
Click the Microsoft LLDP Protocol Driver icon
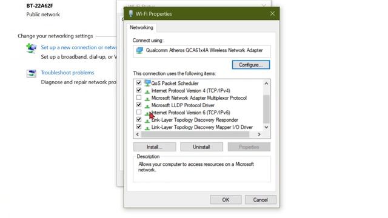pyautogui.click(x=147, y=106)
